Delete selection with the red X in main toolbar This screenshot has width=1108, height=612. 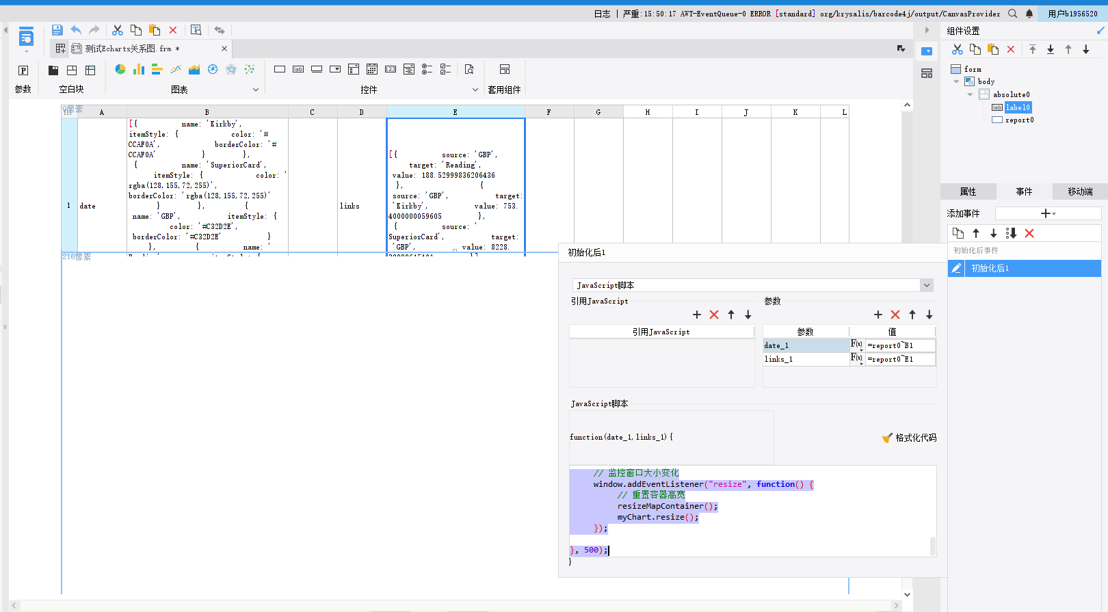[173, 30]
